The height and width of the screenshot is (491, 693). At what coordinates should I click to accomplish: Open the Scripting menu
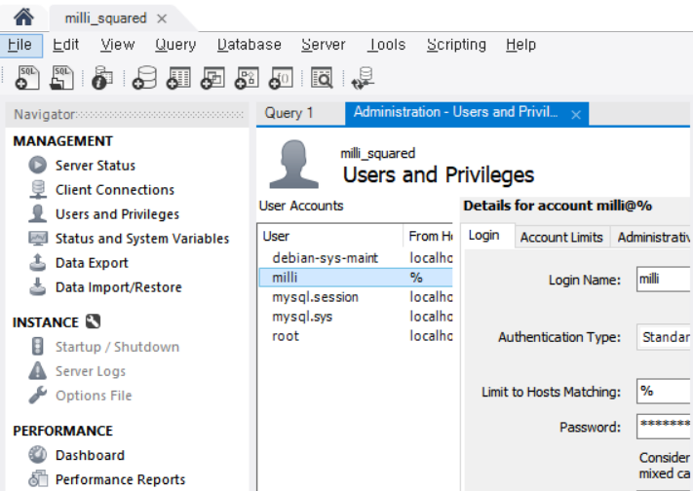tap(456, 45)
